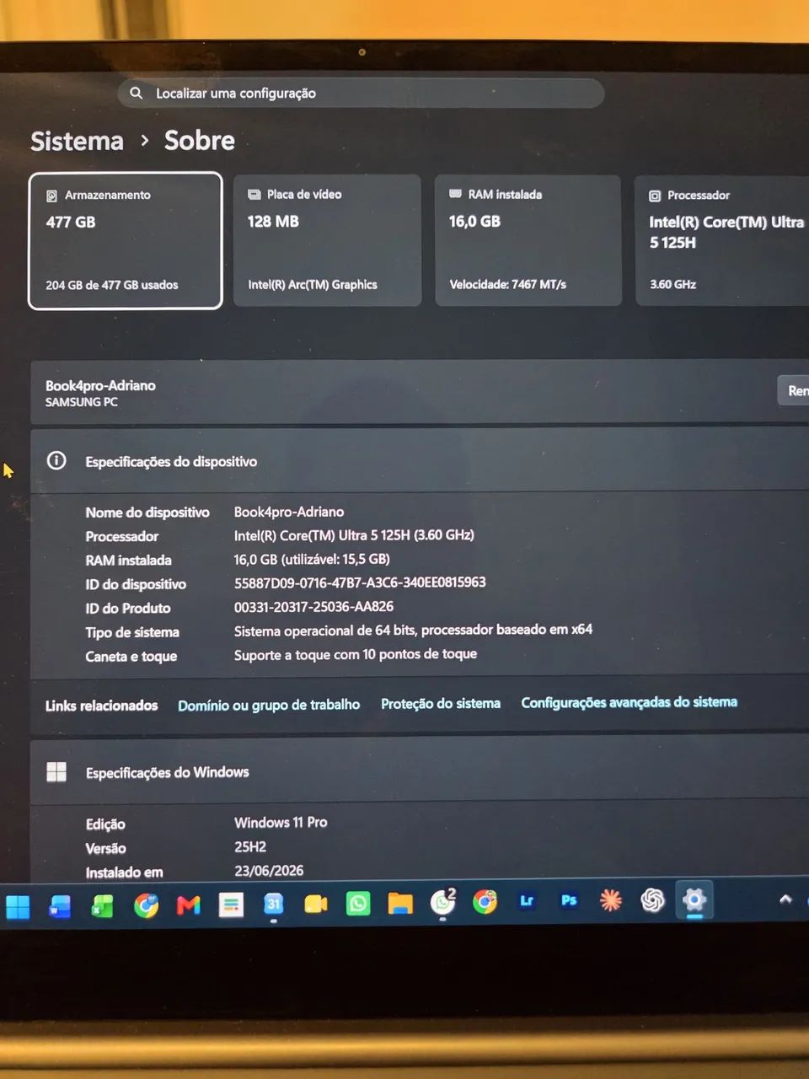Click the search magnifier icon

(136, 93)
